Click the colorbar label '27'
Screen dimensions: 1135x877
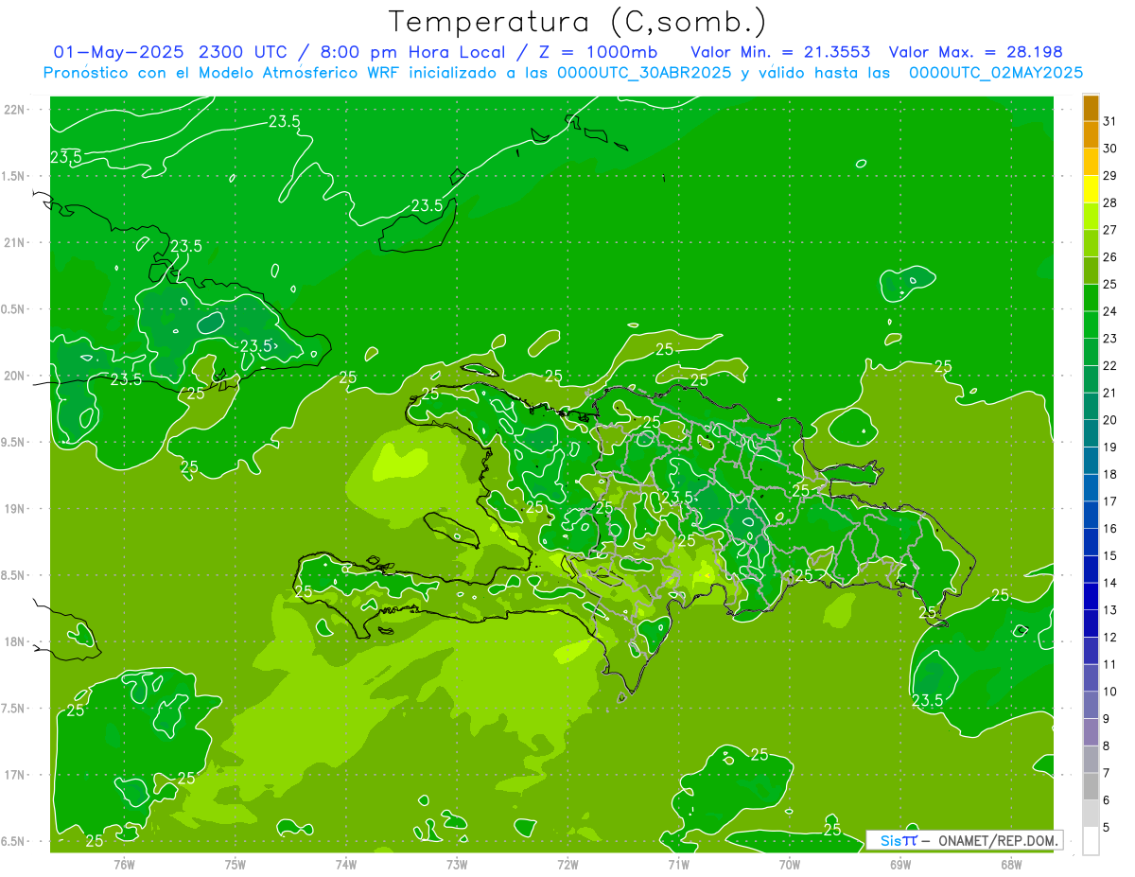(1109, 230)
